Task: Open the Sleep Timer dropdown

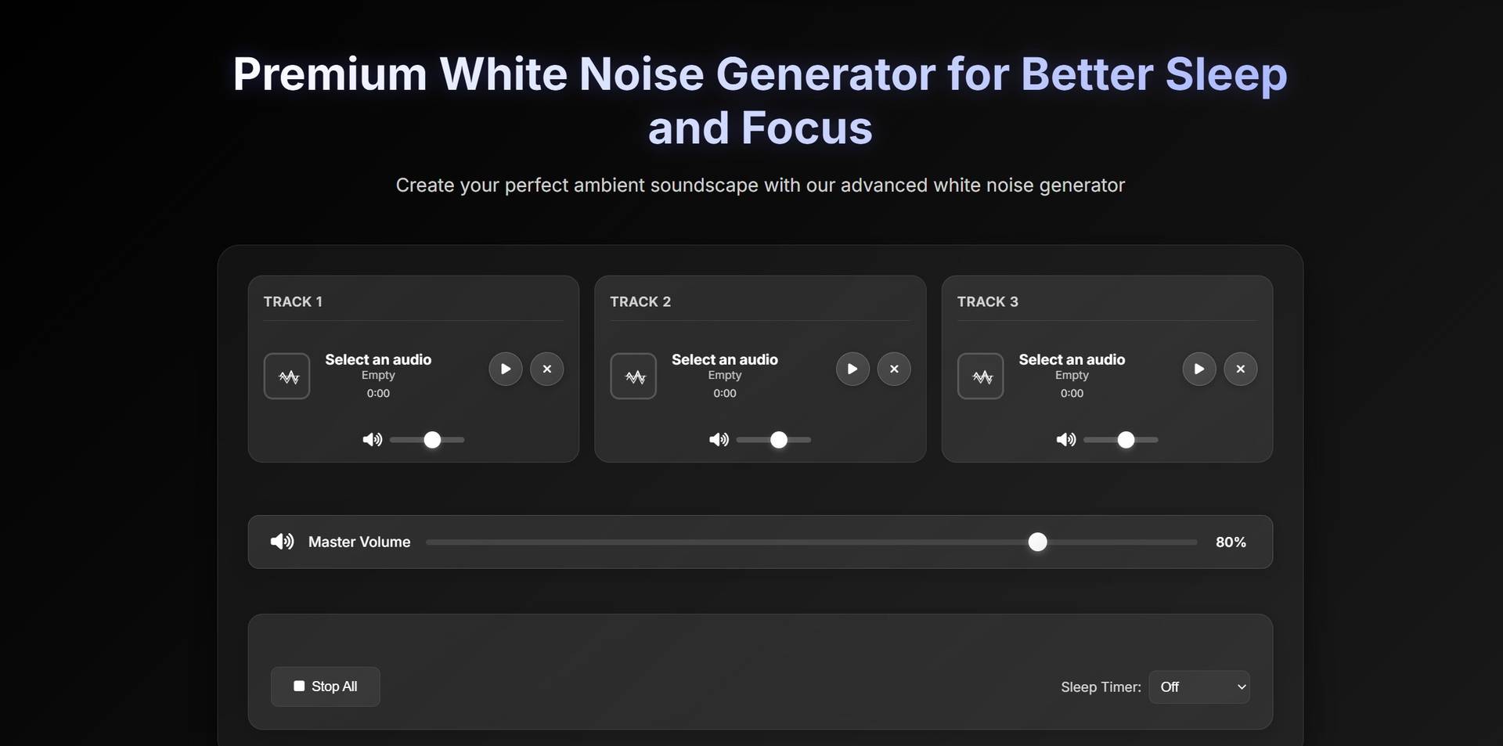Action: pos(1200,687)
